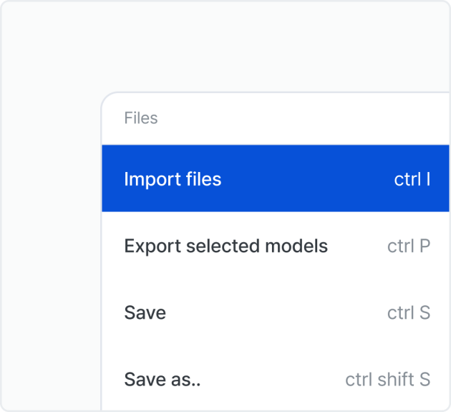
Task: Click the ctrl P shortcut label
Action: [409, 246]
